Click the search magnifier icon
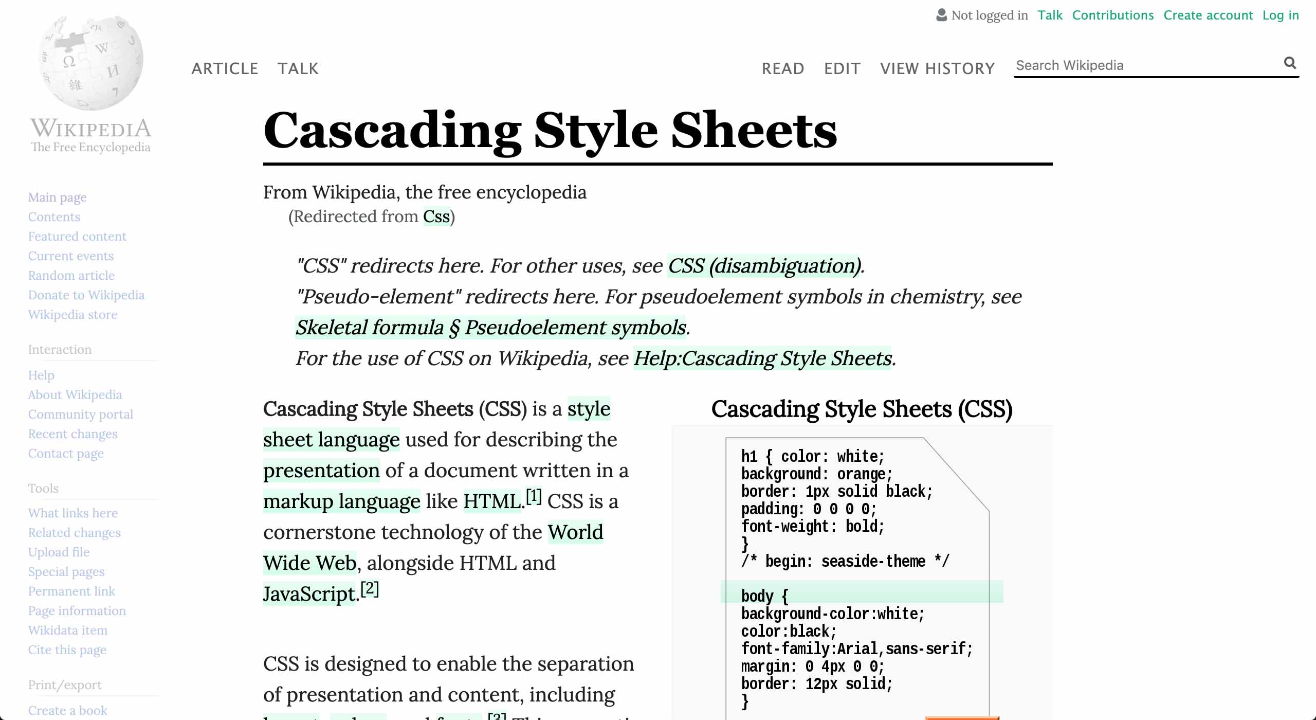This screenshot has width=1316, height=720. [x=1290, y=63]
